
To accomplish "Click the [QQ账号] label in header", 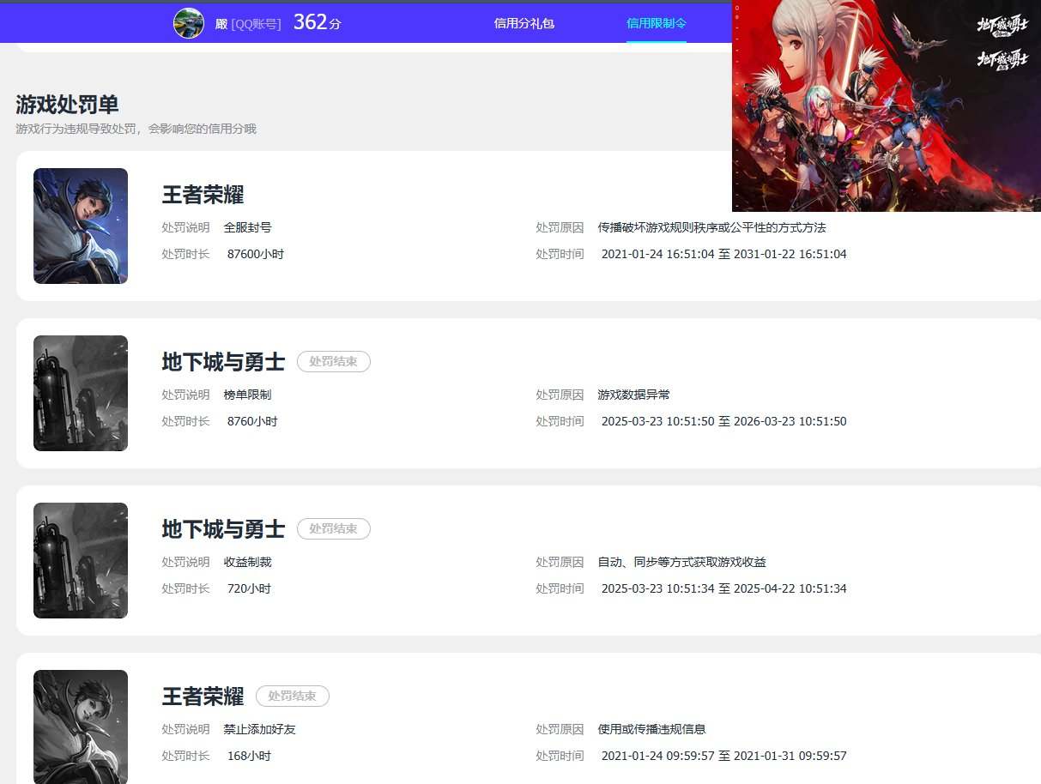I will (x=256, y=24).
